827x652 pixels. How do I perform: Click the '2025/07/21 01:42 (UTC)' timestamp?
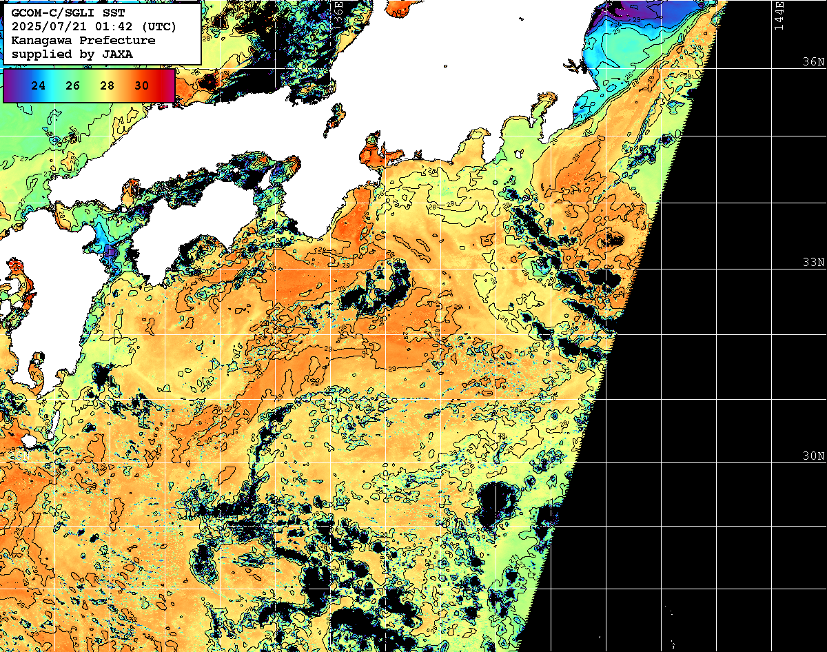(94, 27)
